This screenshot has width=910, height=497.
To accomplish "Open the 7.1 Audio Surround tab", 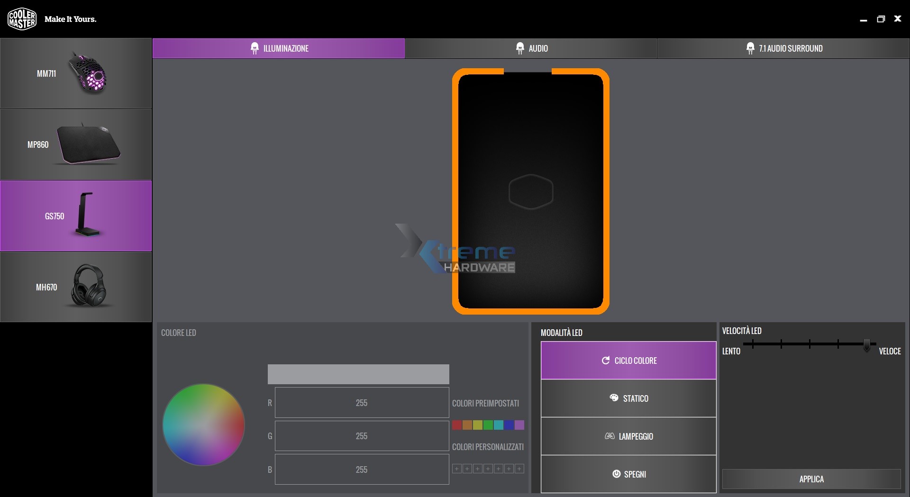I will click(783, 48).
